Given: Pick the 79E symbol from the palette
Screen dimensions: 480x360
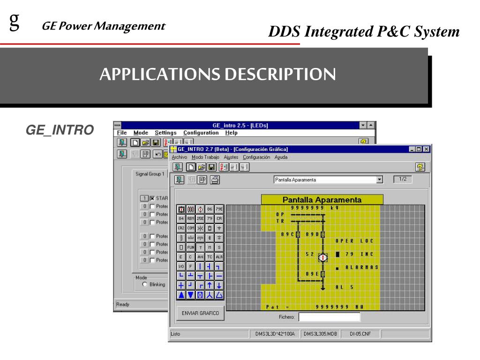Looking at the screenshot, I should tap(219, 209).
